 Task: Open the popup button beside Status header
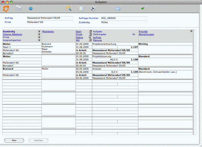point(90,37)
